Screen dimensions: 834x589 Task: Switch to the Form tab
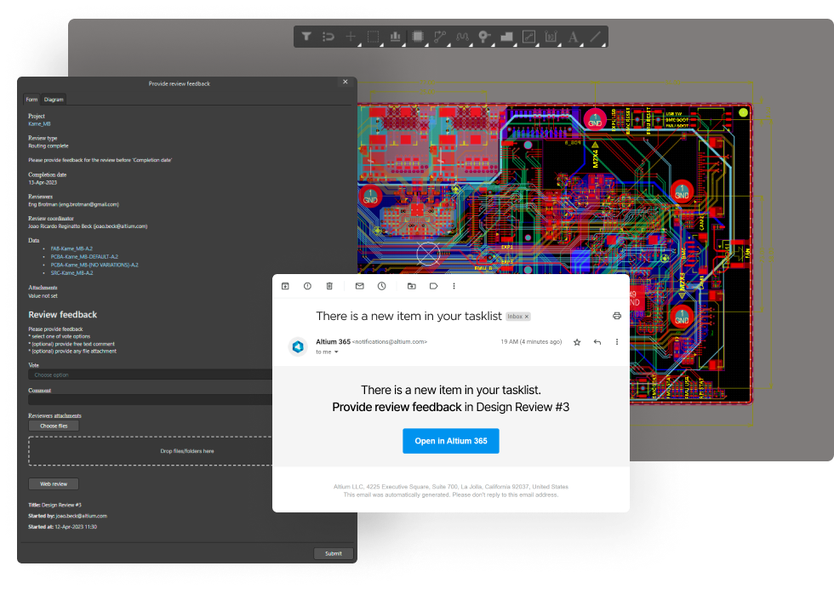31,99
